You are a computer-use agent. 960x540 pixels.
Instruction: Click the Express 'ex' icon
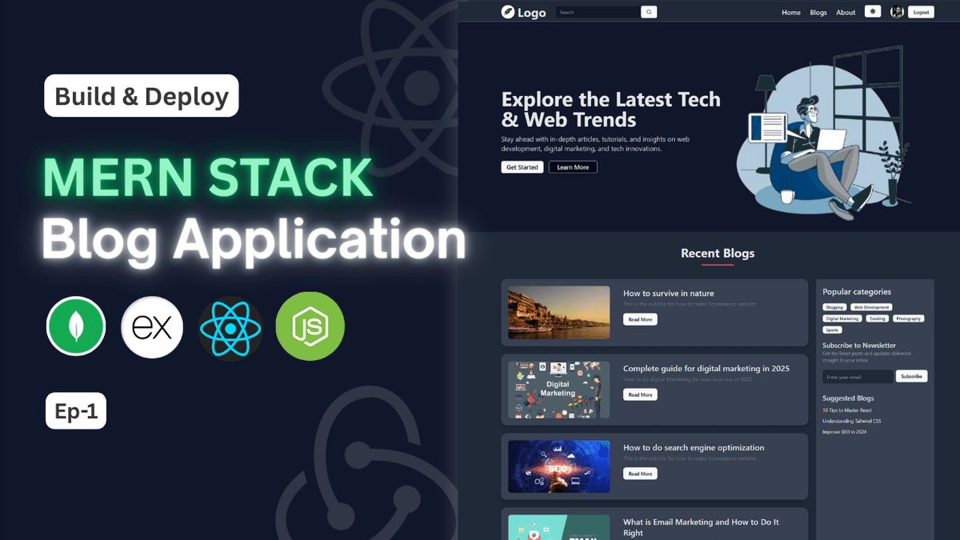tap(152, 327)
